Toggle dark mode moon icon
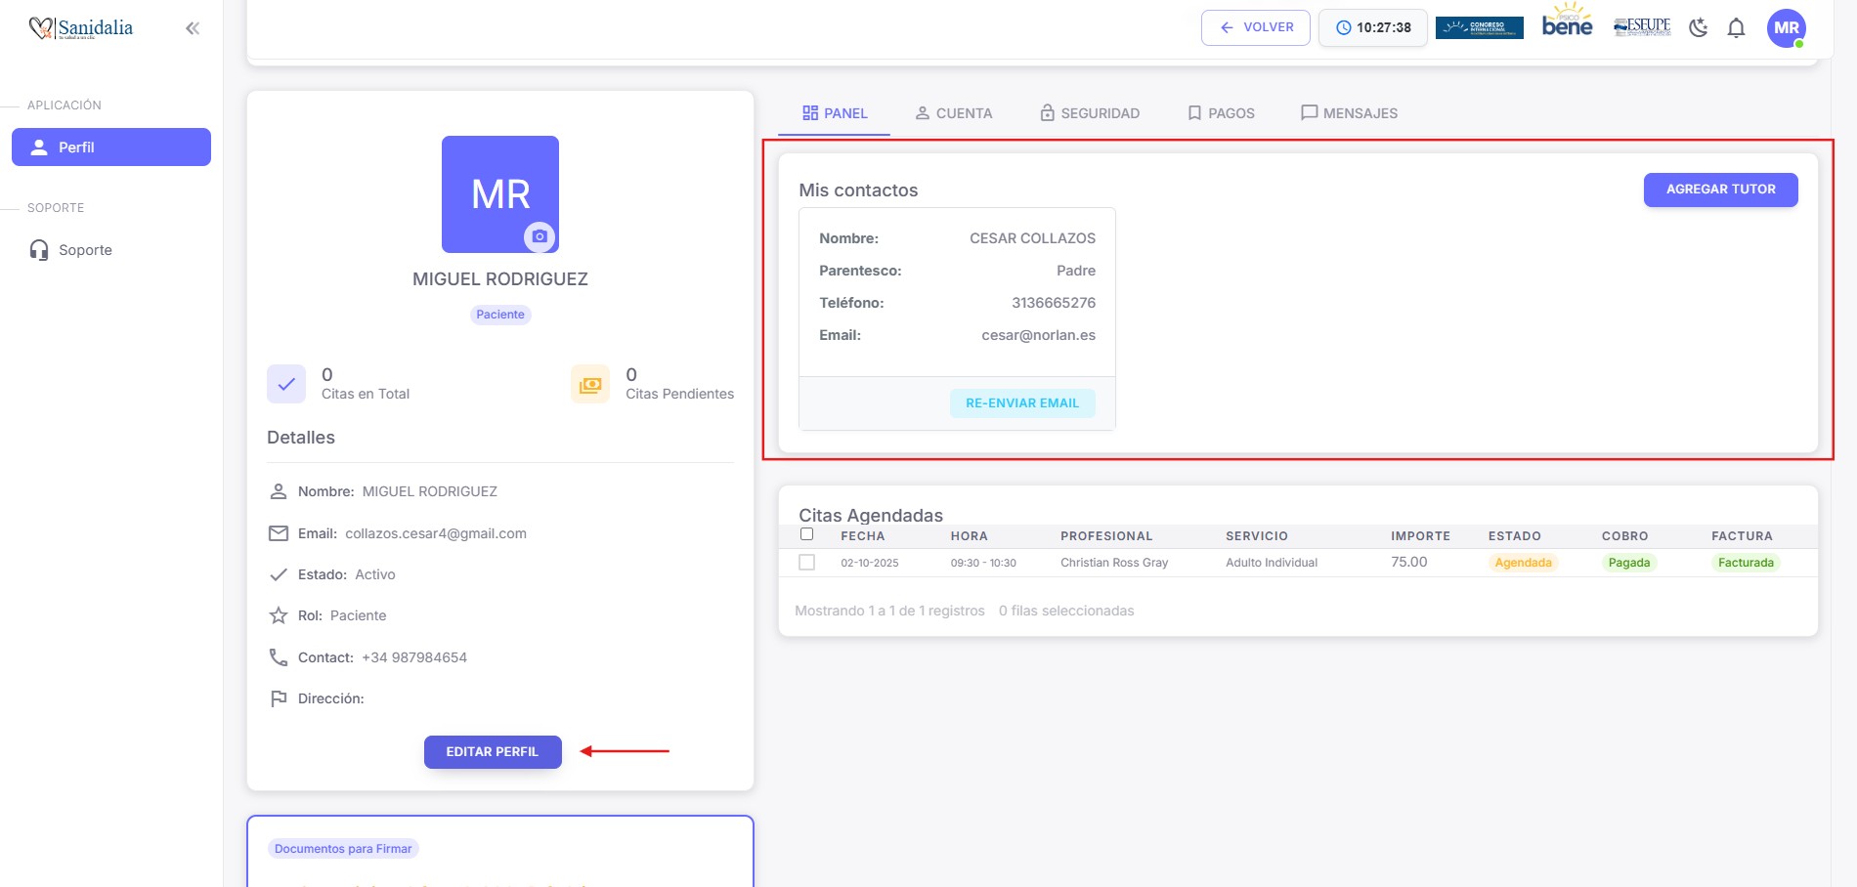Image resolution: width=1857 pixels, height=887 pixels. coord(1699,27)
